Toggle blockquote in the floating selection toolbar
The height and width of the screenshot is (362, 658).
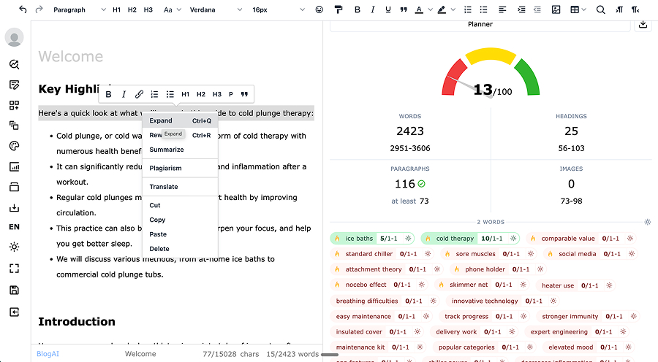click(x=244, y=94)
